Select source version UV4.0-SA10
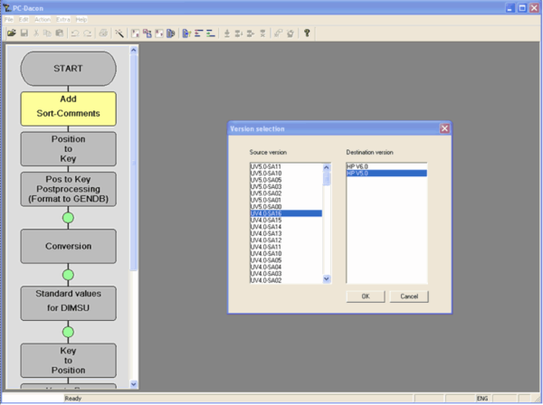 point(286,253)
